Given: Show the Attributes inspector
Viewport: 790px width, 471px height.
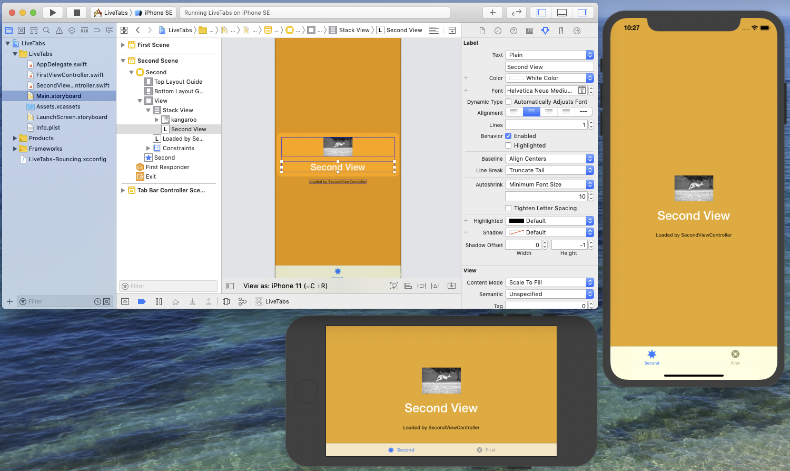Looking at the screenshot, I should click(x=545, y=31).
